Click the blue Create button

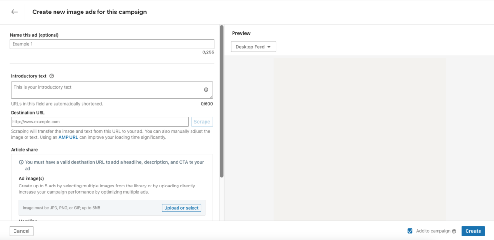tap(473, 231)
